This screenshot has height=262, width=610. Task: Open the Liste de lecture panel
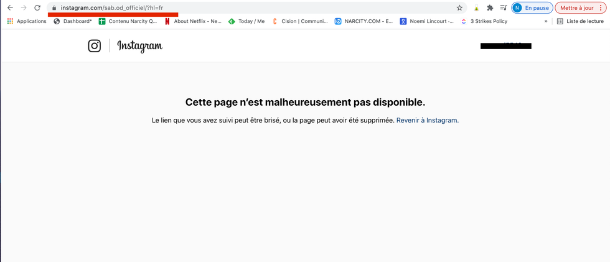click(x=580, y=21)
